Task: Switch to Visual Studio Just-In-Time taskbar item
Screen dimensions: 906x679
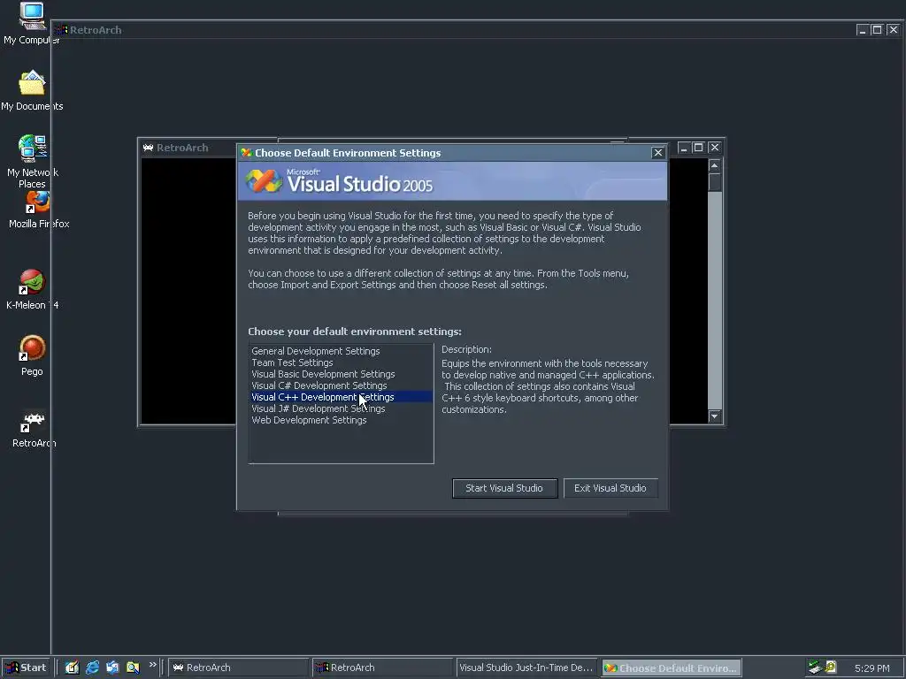Action: tap(527, 668)
